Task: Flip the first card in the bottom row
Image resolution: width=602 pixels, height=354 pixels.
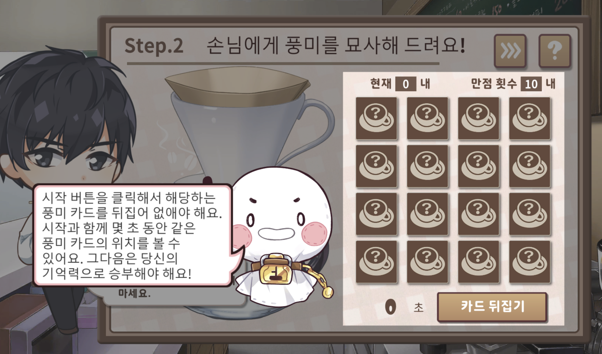Action: (x=376, y=262)
